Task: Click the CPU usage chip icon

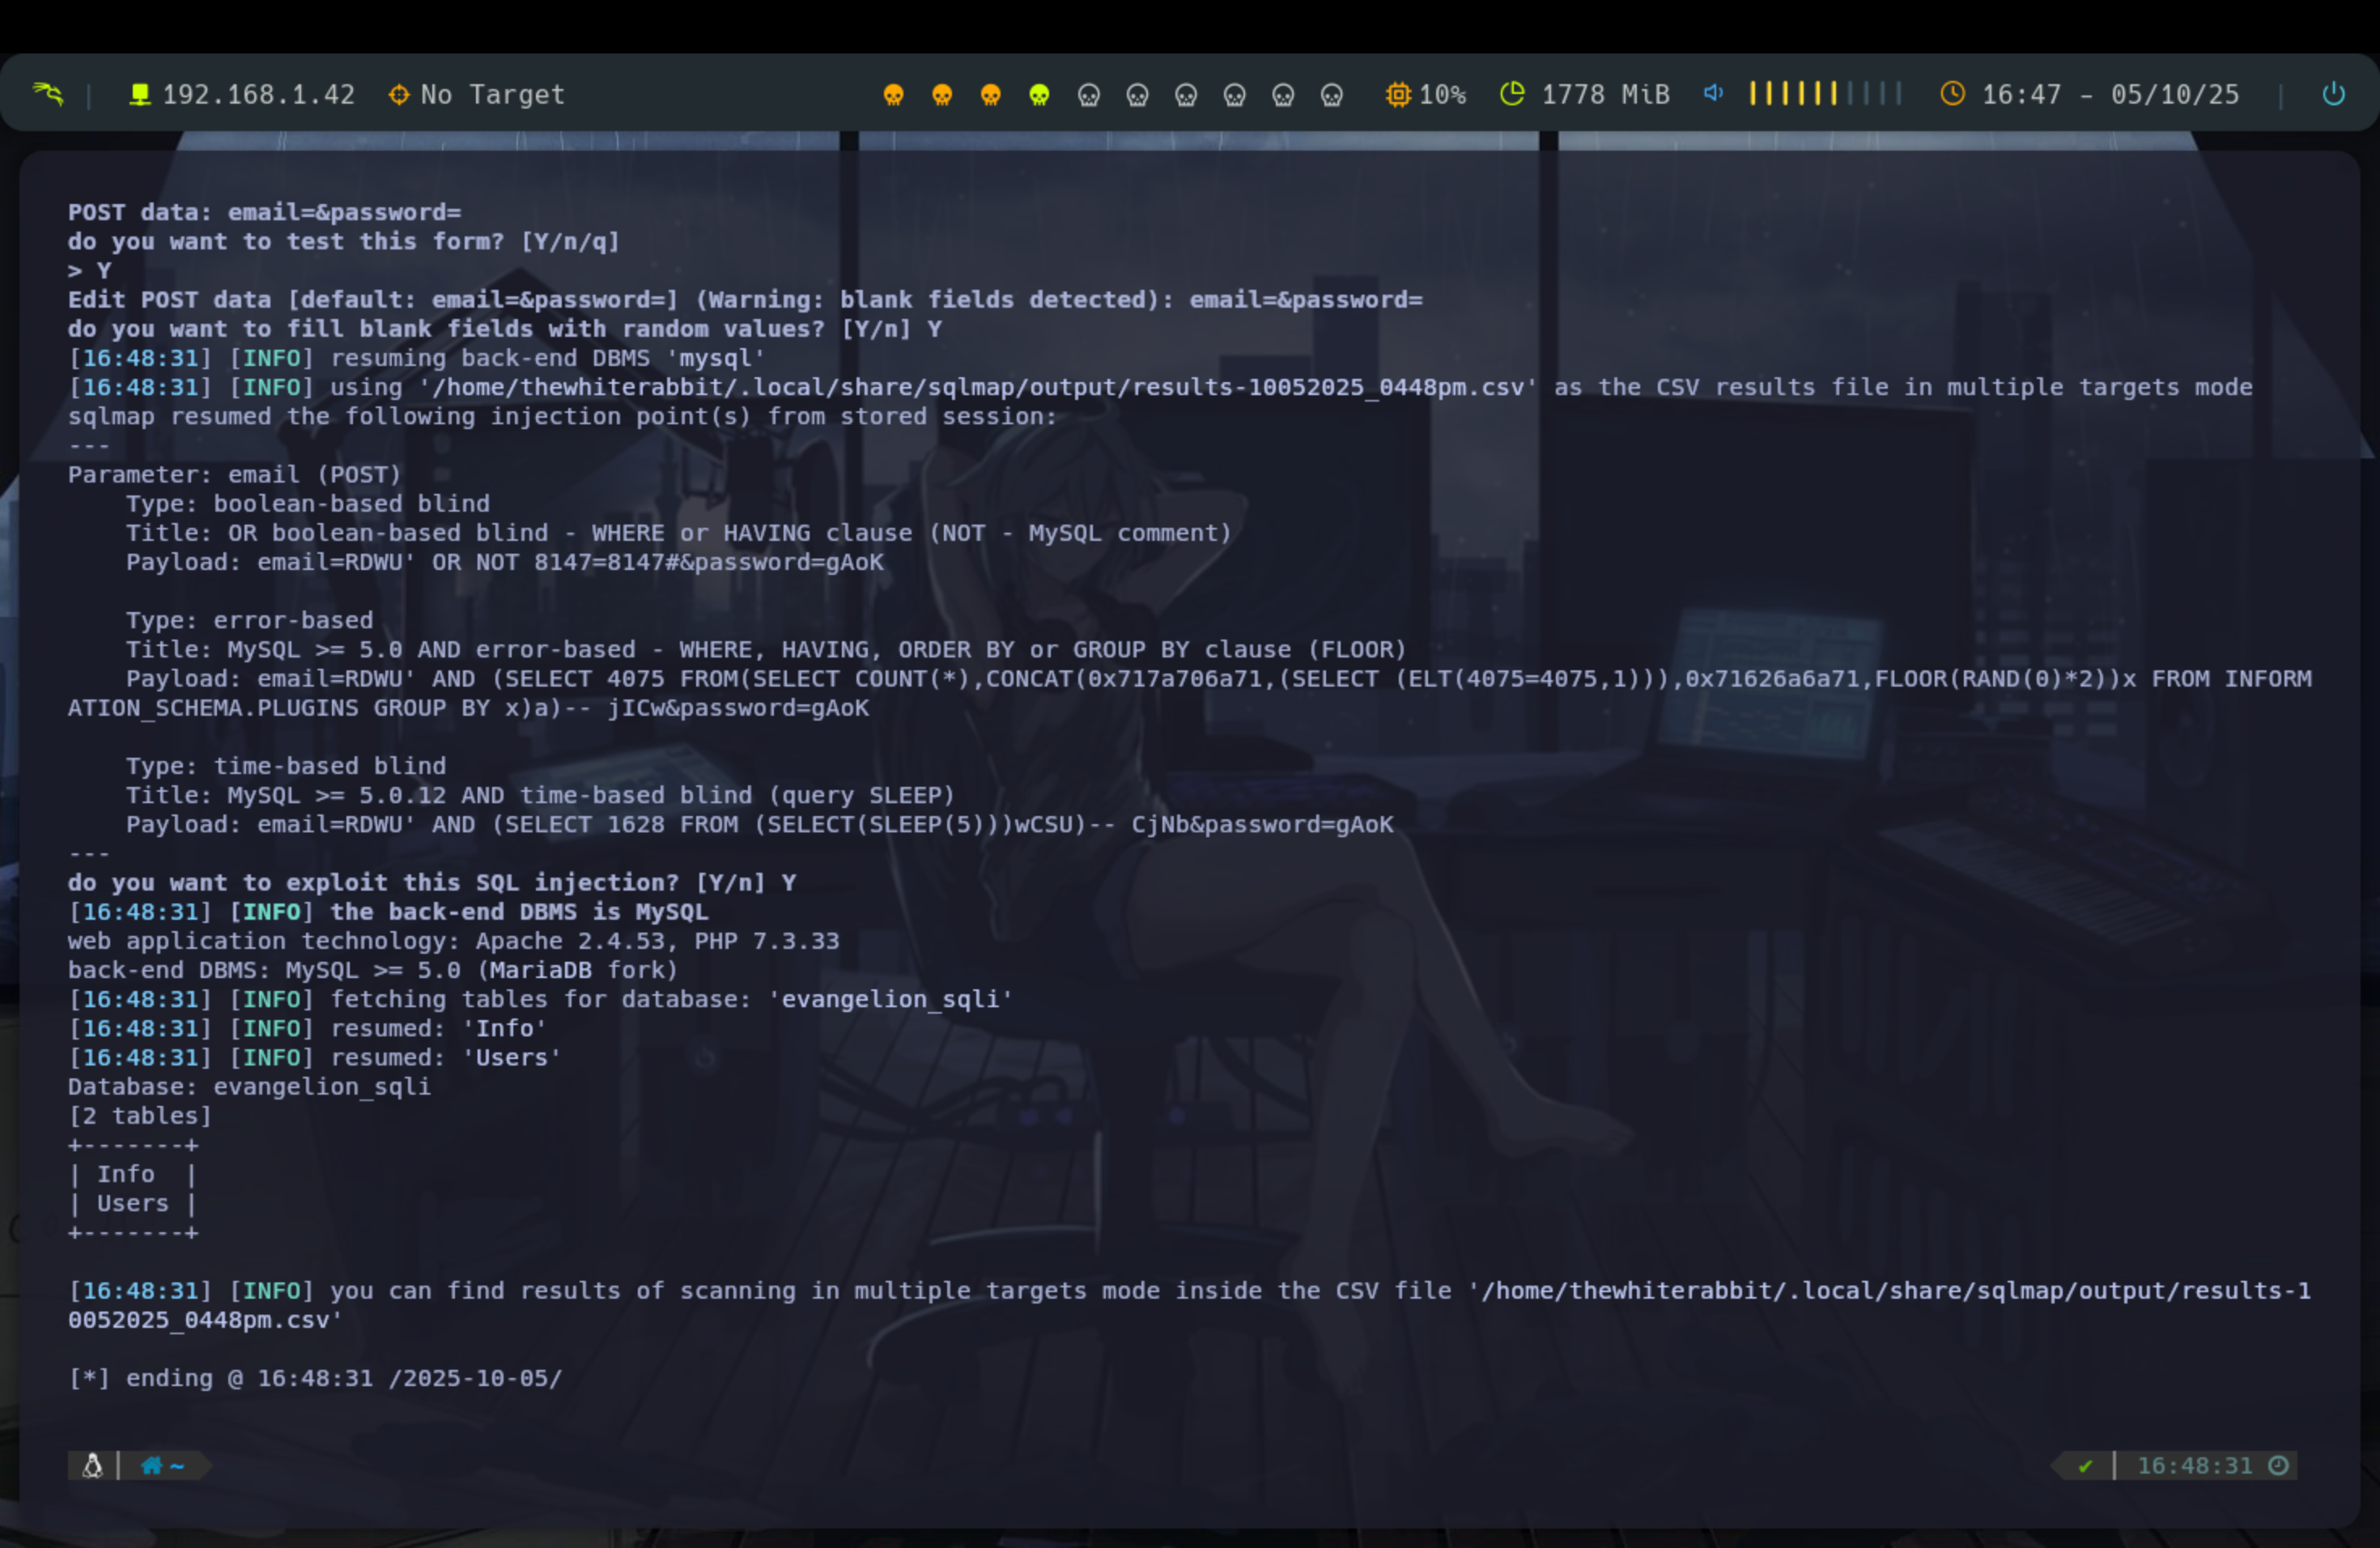Action: click(x=1398, y=94)
